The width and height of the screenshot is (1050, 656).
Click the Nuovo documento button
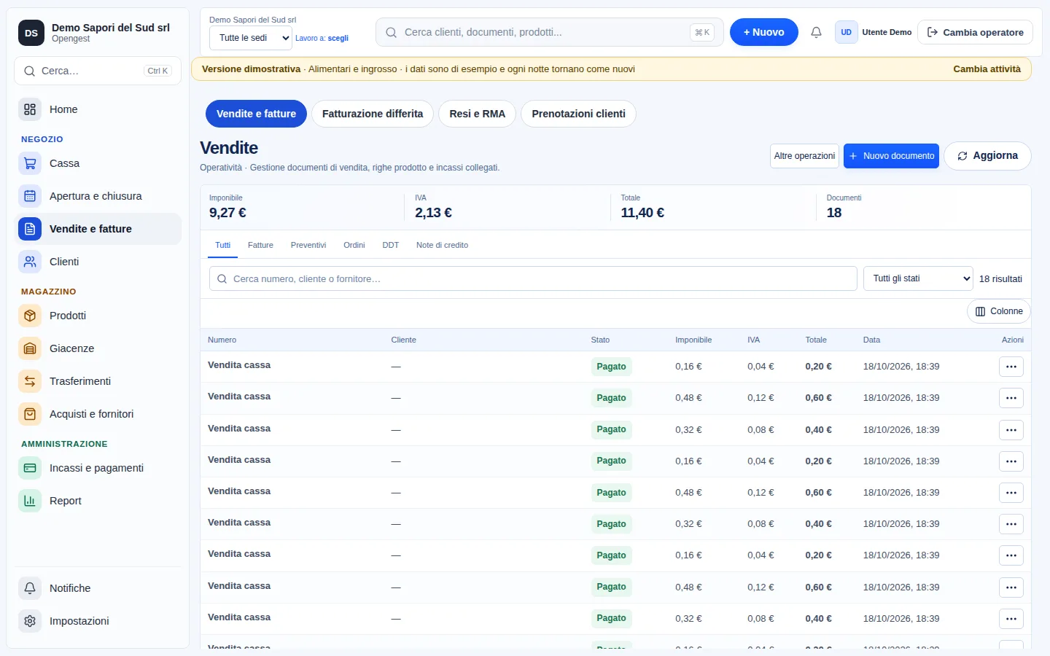tap(891, 156)
